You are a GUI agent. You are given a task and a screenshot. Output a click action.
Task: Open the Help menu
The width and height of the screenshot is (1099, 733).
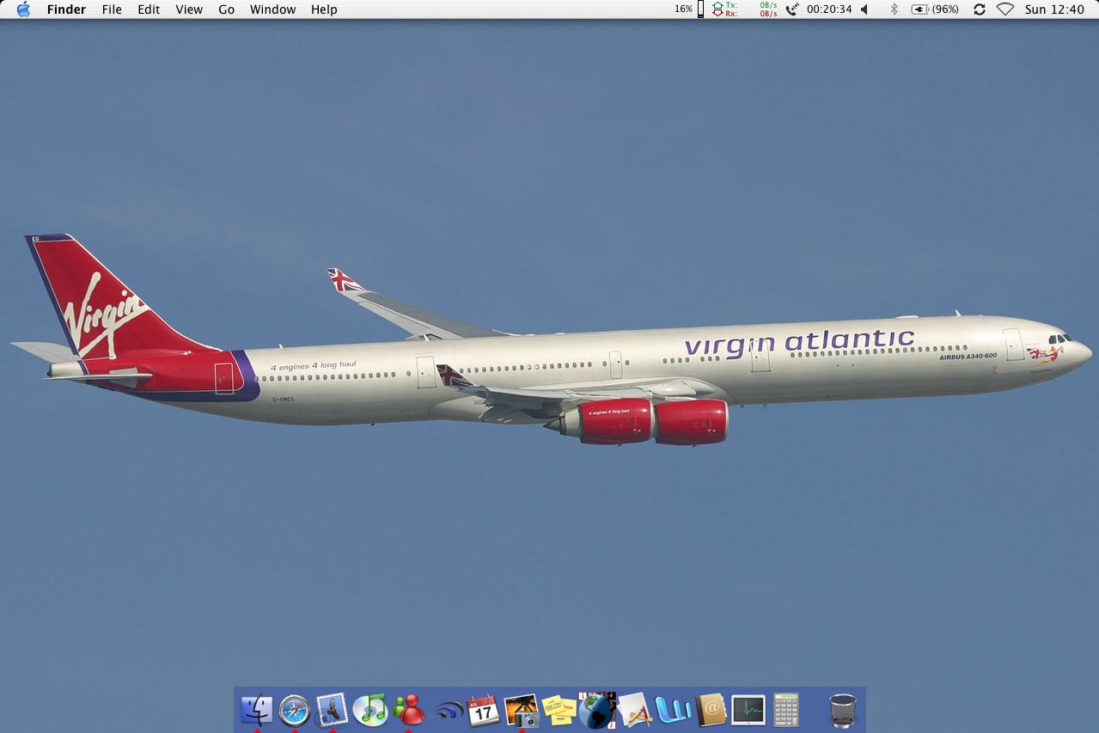324,9
